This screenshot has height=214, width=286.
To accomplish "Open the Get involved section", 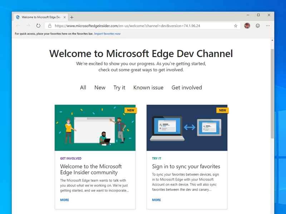I will pos(187,87).
